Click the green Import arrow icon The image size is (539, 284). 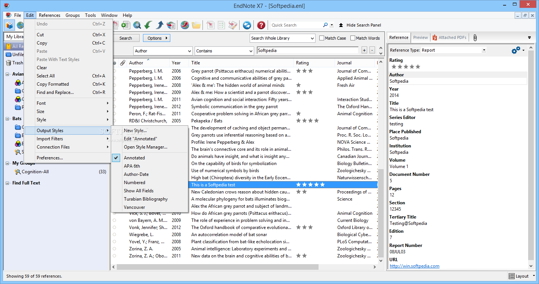[149, 25]
